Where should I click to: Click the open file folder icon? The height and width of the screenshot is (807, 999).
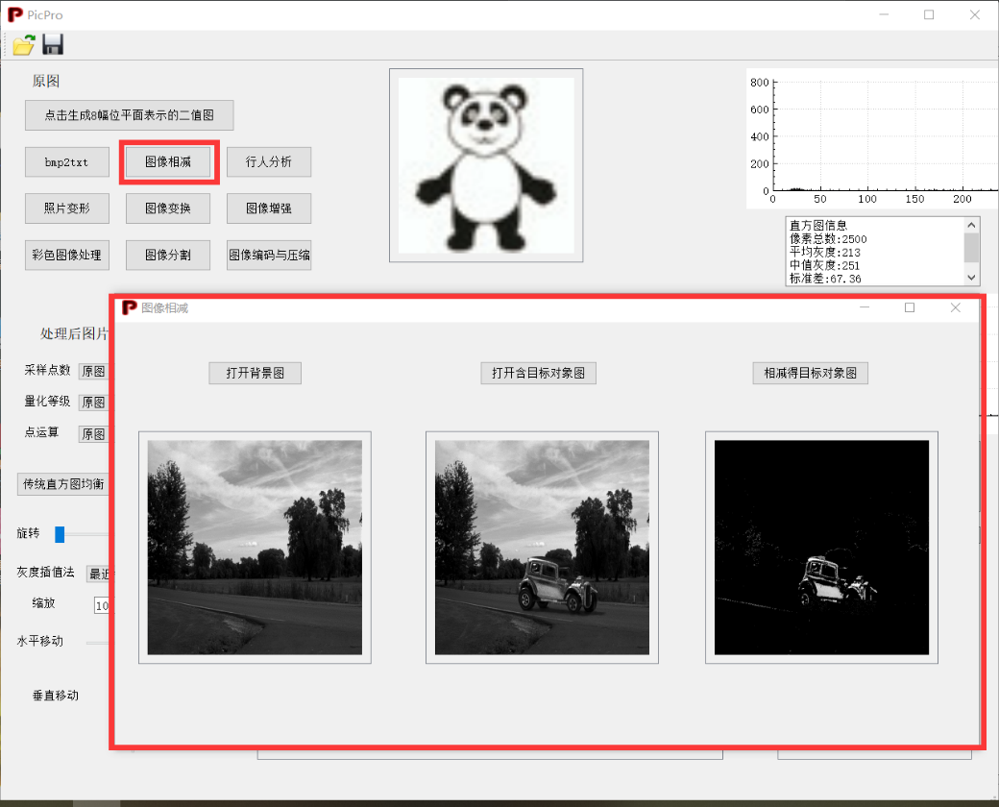point(24,44)
